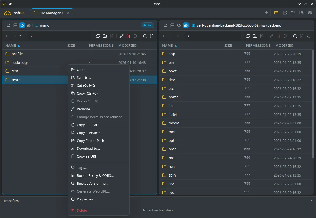
Task: Select cloud S3 source in cert-guardian pane
Action: 179,25
